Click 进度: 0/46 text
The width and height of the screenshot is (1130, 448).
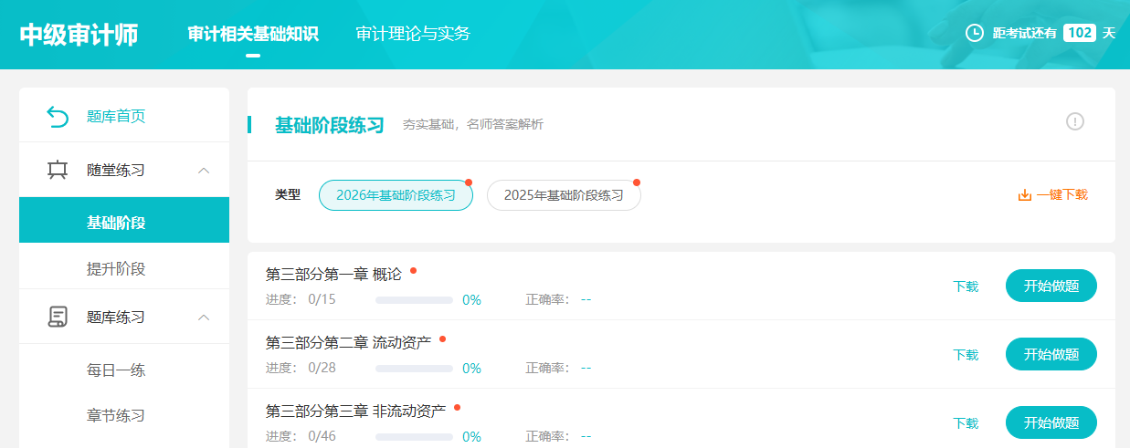(301, 436)
